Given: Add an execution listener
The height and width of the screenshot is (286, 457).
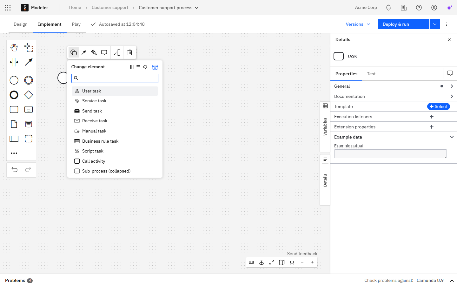Looking at the screenshot, I should pyautogui.click(x=431, y=117).
